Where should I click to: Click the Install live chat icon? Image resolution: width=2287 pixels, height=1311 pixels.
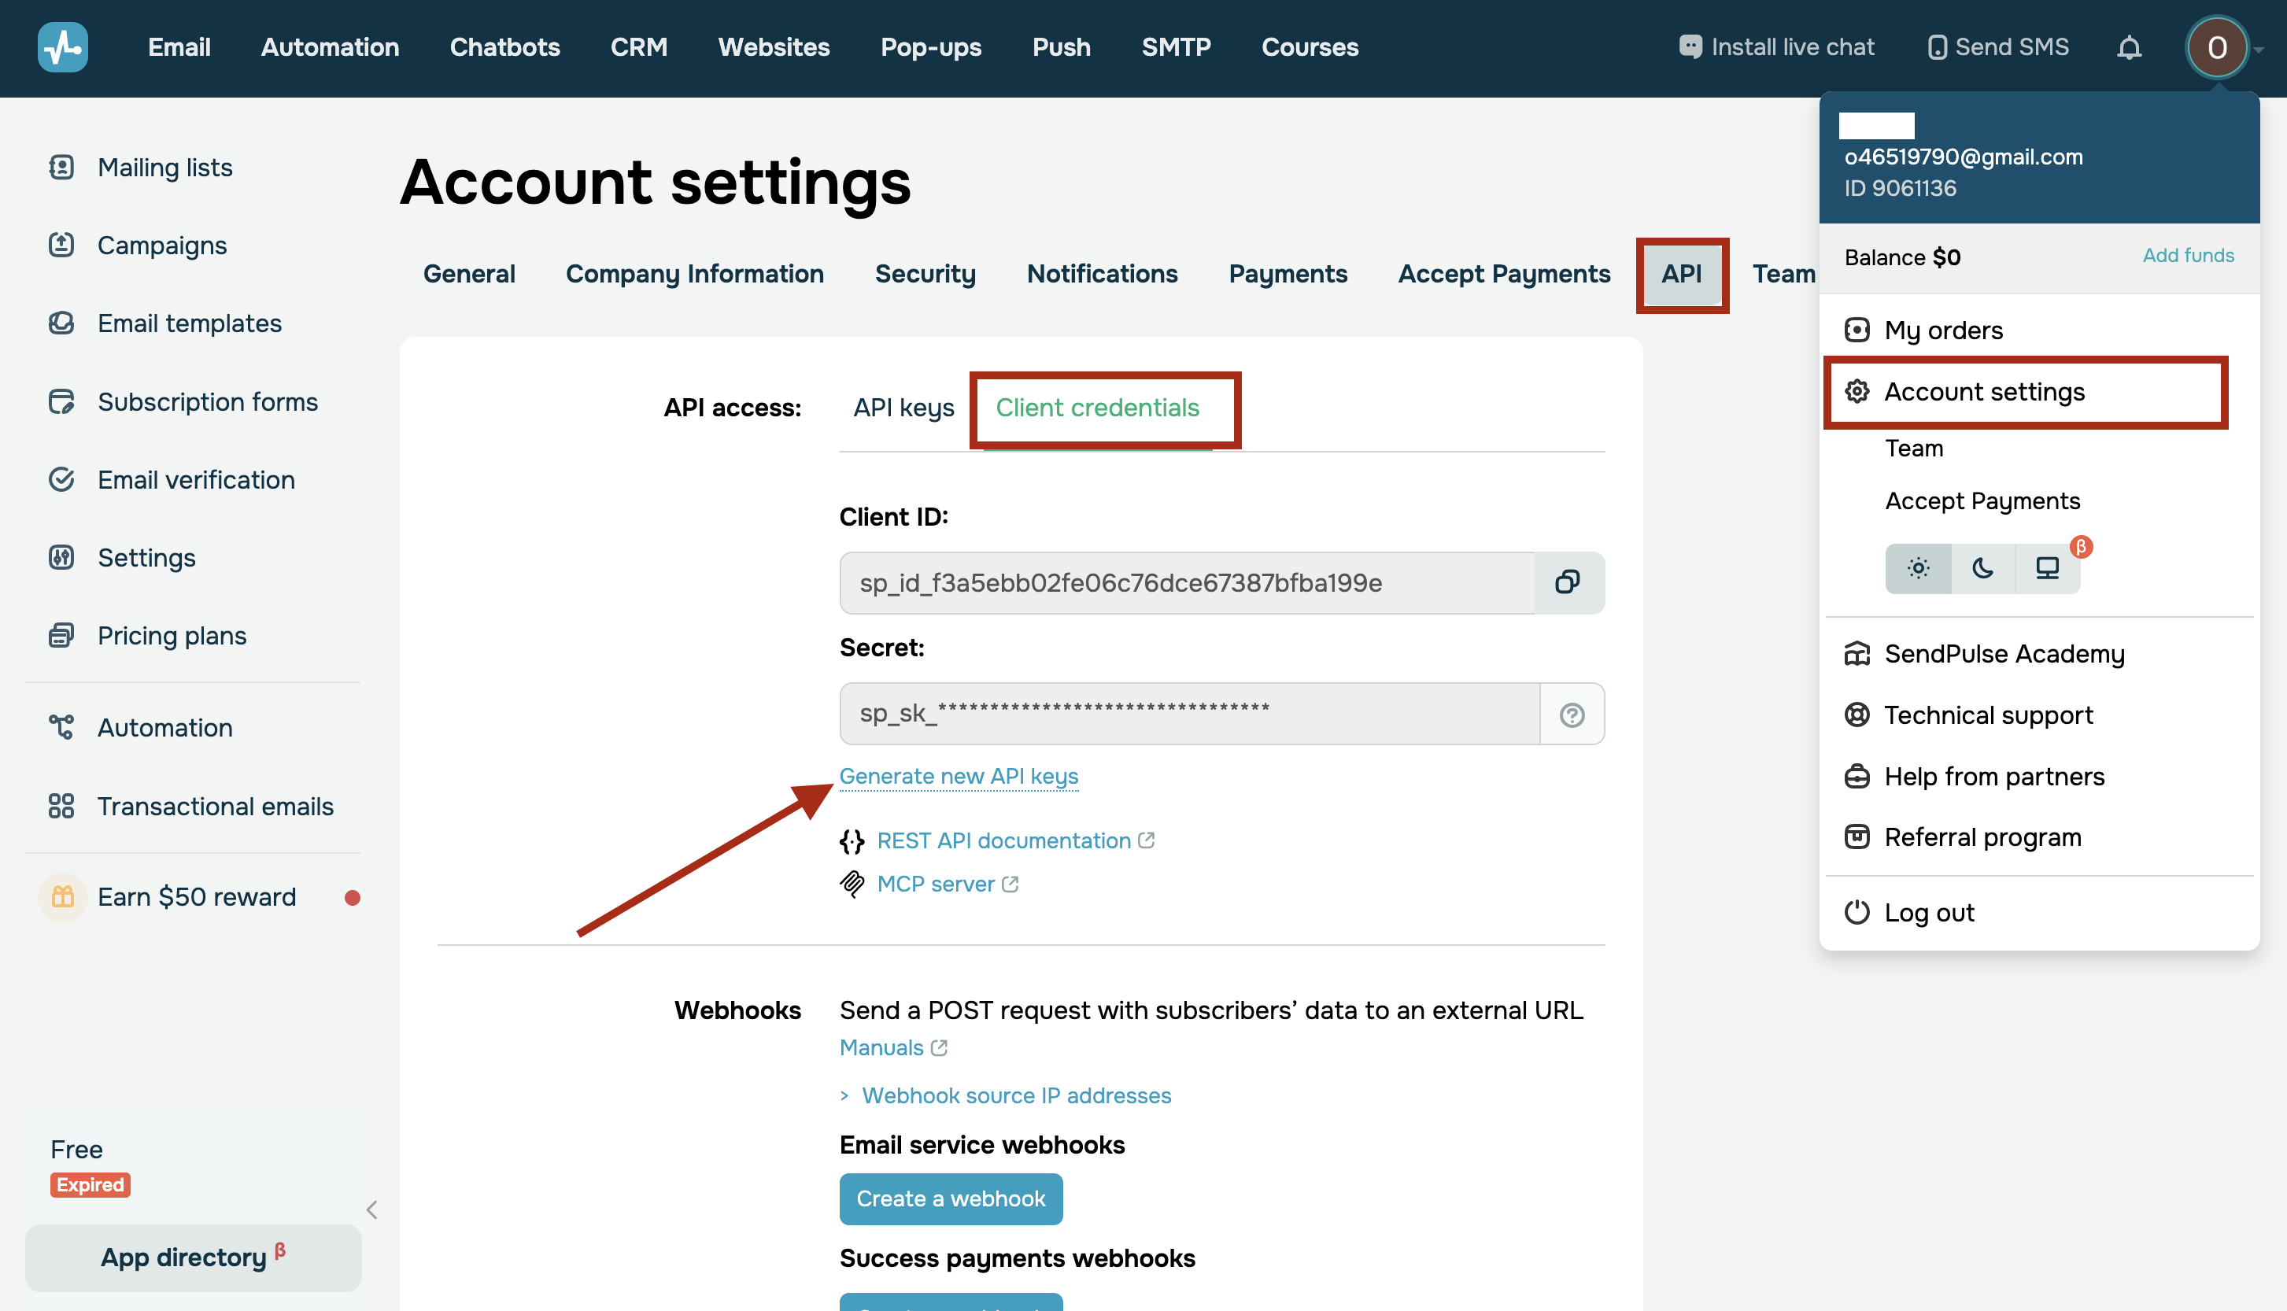click(x=1690, y=47)
